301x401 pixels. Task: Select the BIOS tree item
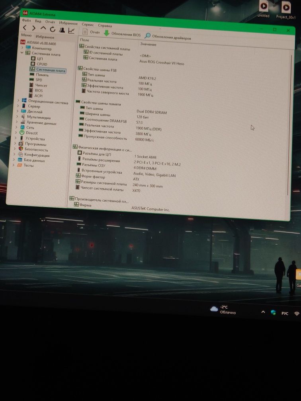coord(36,90)
